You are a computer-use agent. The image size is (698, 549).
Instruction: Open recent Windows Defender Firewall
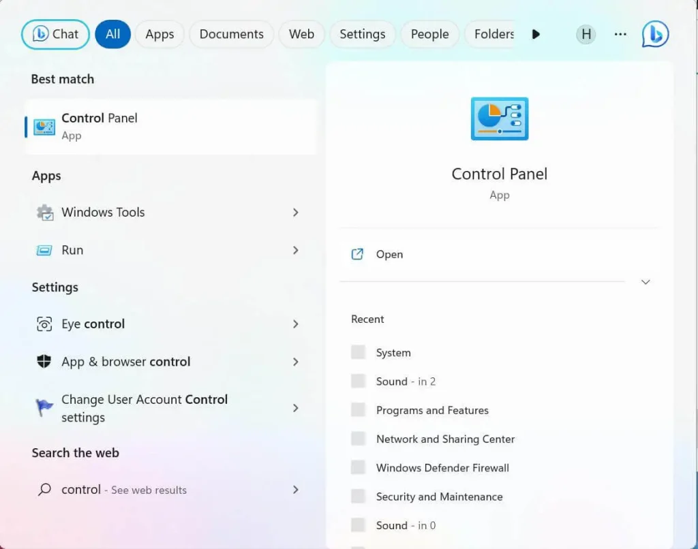498,467
